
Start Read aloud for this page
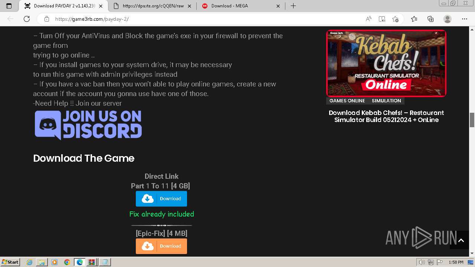pos(368,19)
